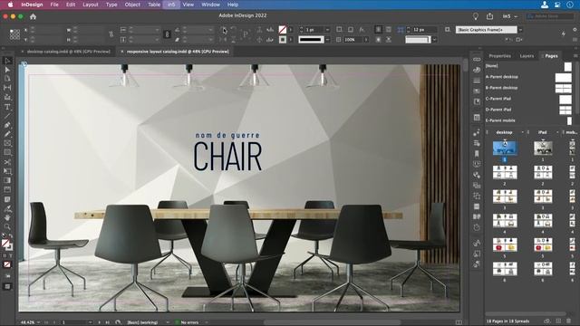Select desktop page 2 thumbnail
The image size is (580, 326).
(x=505, y=172)
